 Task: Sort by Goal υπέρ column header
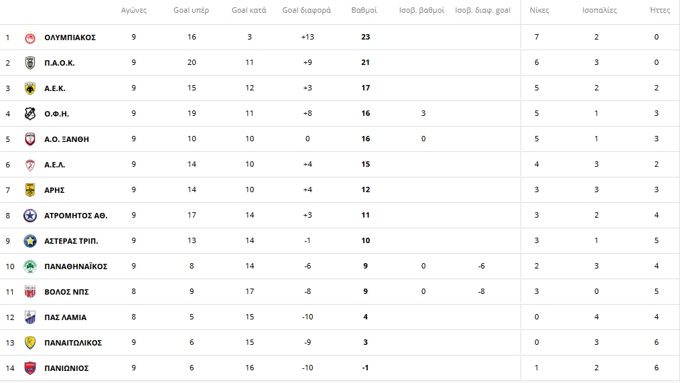coord(192,11)
